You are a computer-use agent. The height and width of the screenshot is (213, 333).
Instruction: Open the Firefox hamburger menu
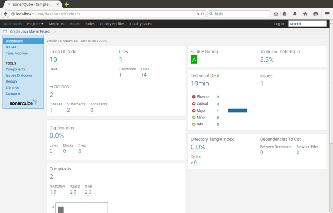click(327, 14)
